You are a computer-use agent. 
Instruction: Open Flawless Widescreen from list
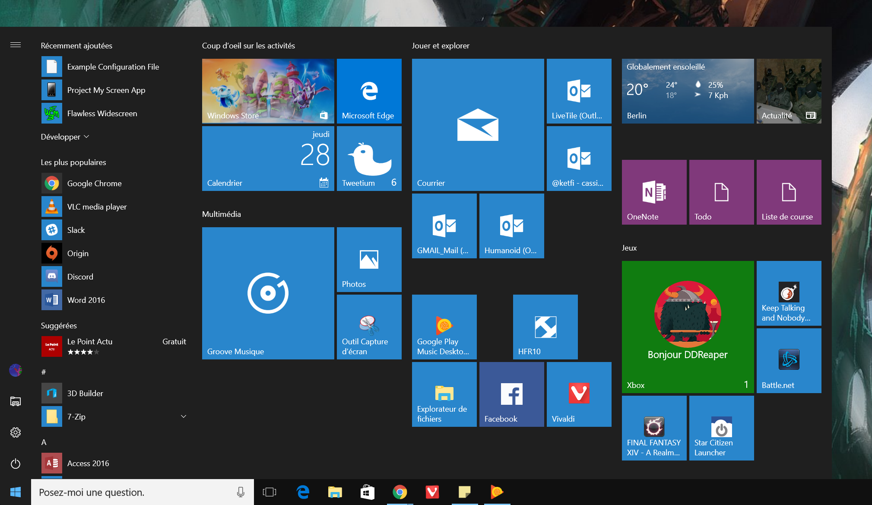pos(114,114)
